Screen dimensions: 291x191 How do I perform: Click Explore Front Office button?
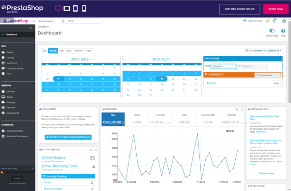click(240, 9)
